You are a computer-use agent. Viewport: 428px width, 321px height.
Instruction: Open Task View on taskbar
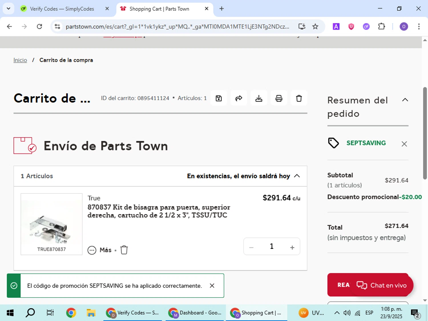[50, 313]
